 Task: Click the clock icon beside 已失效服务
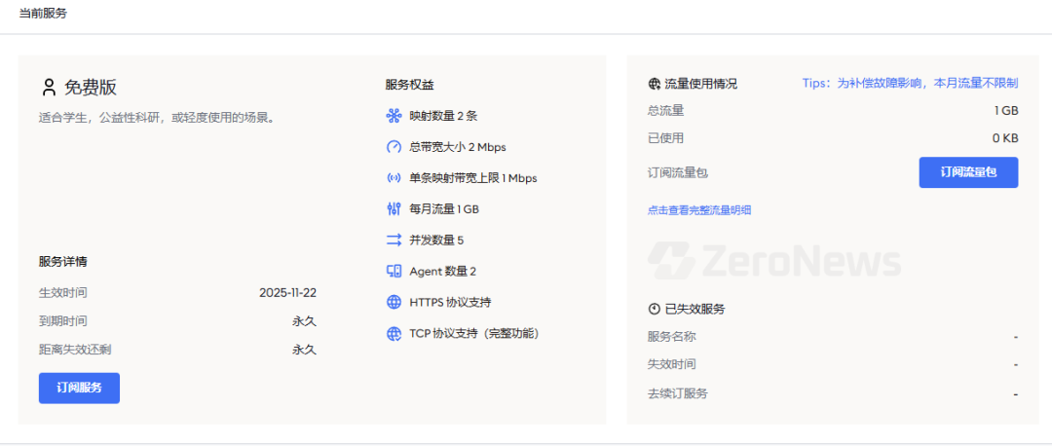pos(655,309)
